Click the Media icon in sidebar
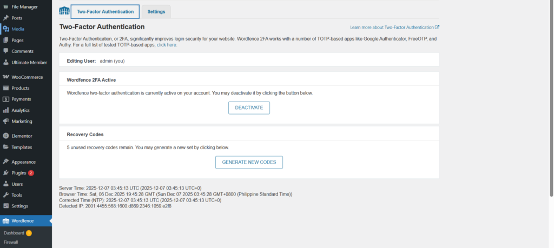The width and height of the screenshot is (554, 248). [x=5, y=29]
